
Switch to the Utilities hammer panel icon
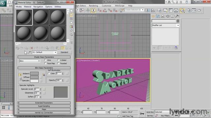(177, 16)
